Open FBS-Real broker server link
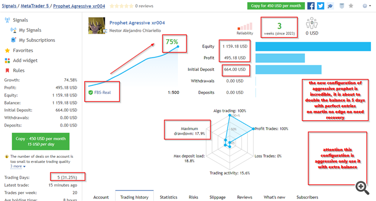Image resolution: width=376 pixels, height=201 pixels. 103,92
